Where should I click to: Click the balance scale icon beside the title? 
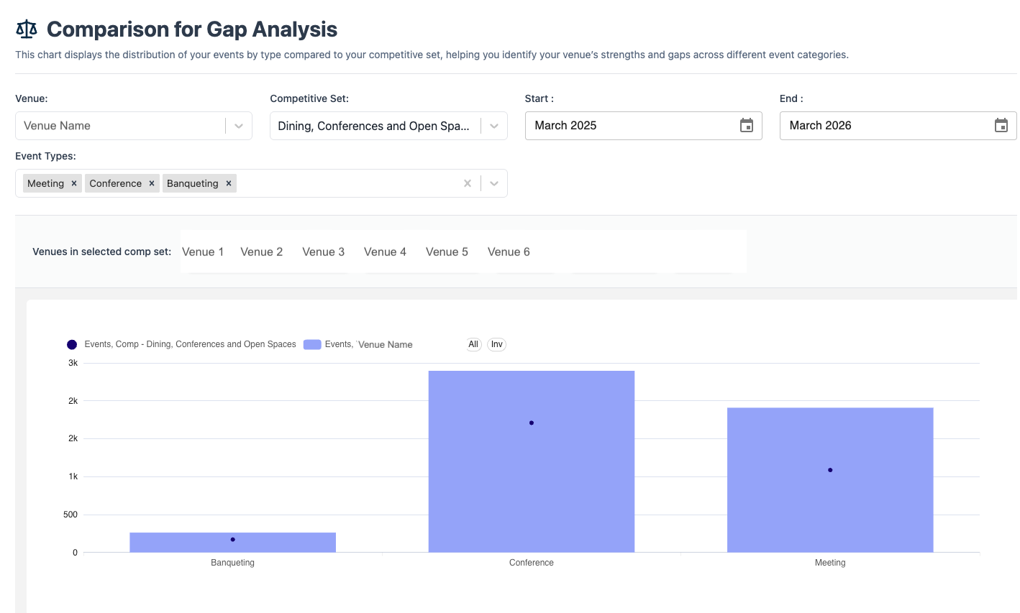[x=26, y=29]
